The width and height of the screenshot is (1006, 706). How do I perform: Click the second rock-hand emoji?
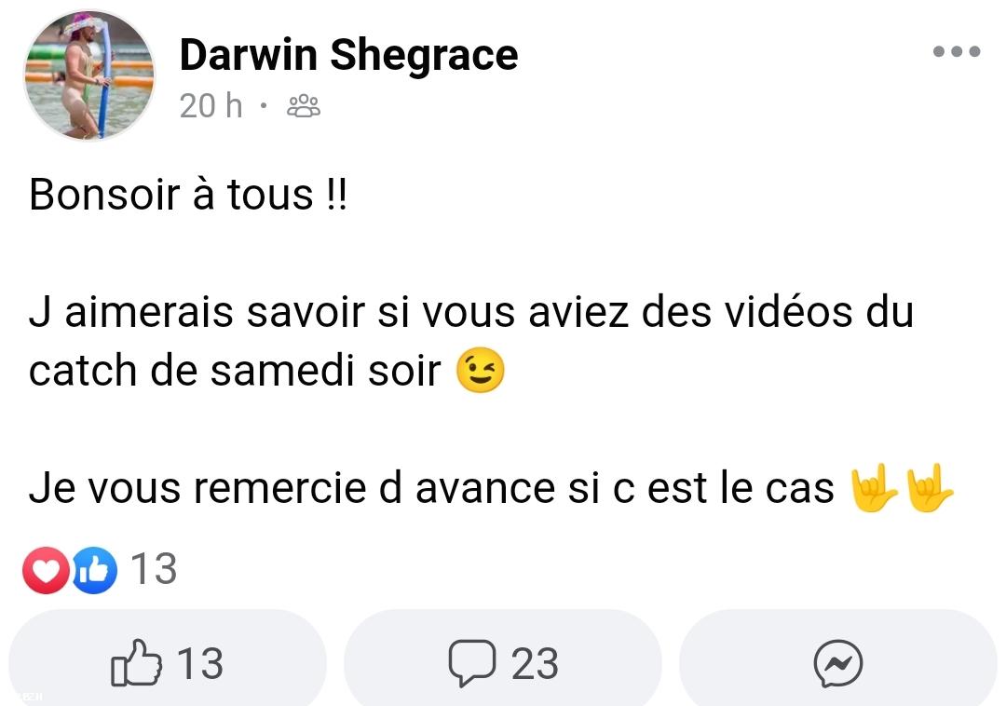(x=929, y=487)
